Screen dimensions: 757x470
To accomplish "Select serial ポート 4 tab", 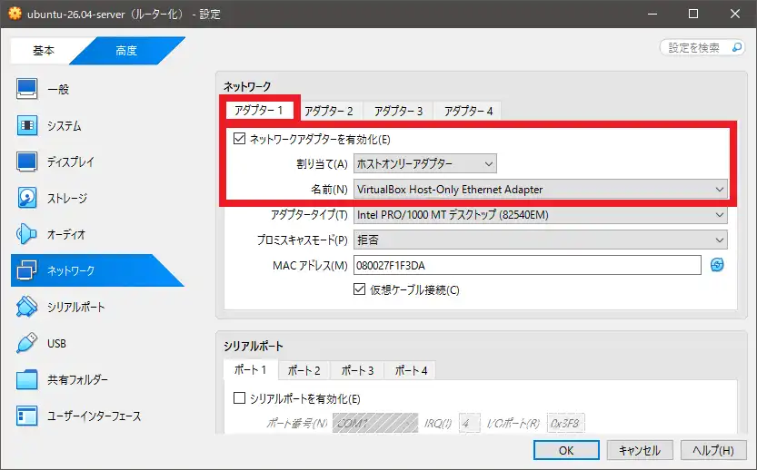I will coord(412,370).
